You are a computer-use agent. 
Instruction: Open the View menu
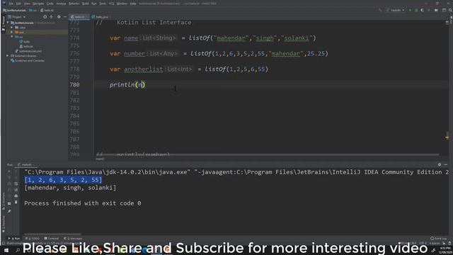coord(27,4)
